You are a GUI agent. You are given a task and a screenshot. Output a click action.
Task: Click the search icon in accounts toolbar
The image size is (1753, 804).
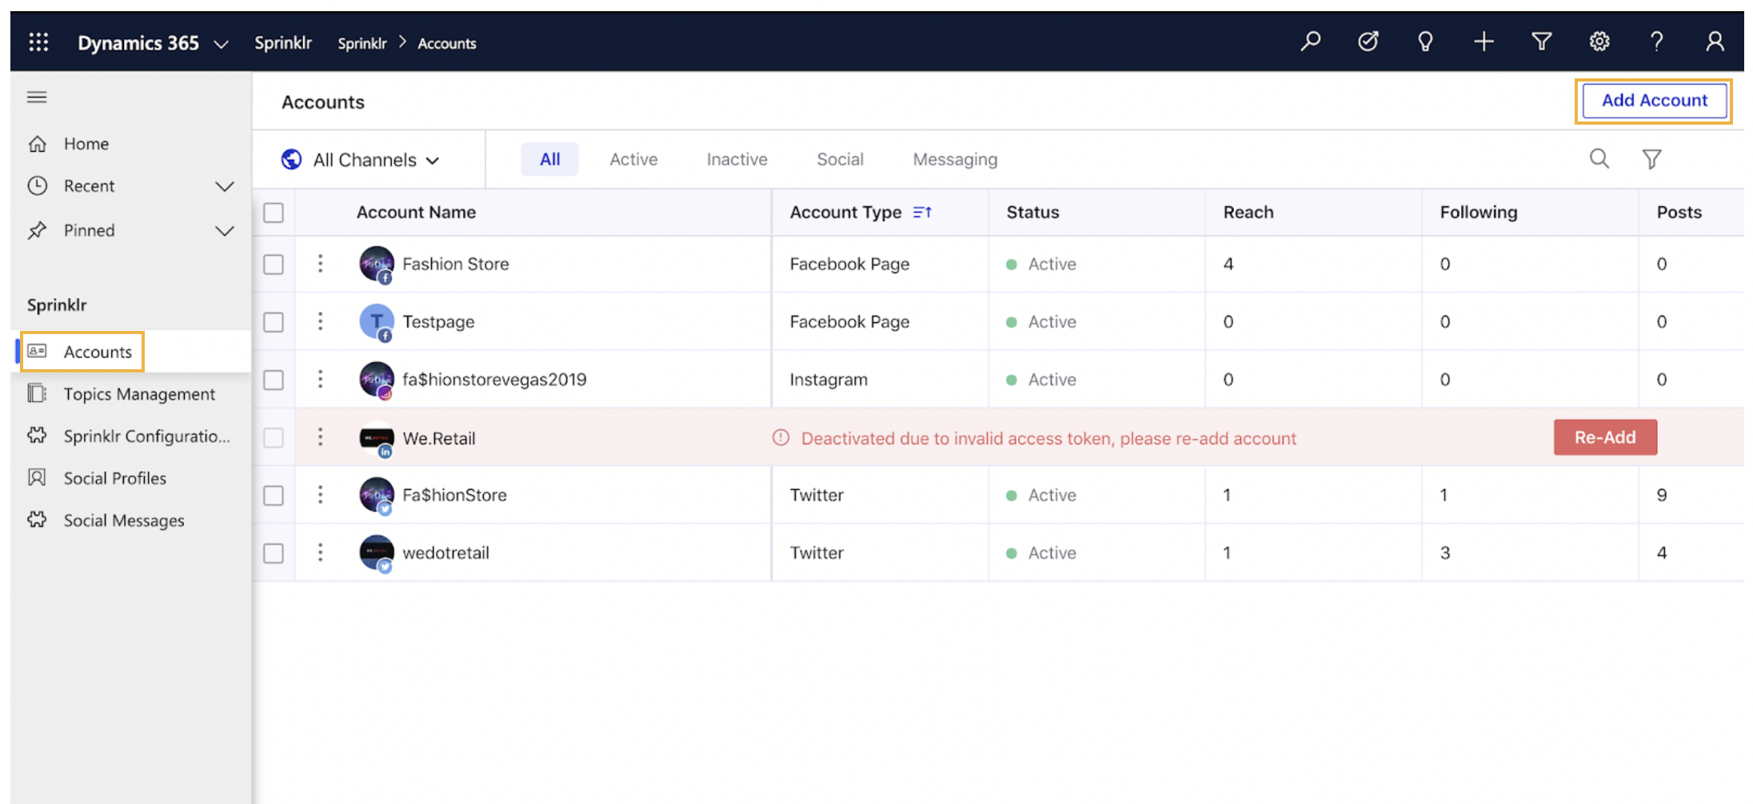1599,158
